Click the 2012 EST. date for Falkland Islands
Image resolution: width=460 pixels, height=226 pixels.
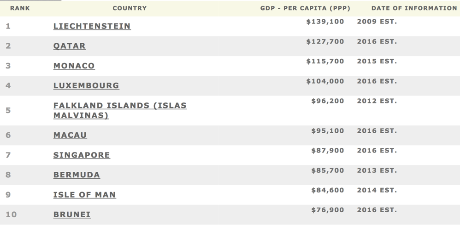click(x=377, y=101)
